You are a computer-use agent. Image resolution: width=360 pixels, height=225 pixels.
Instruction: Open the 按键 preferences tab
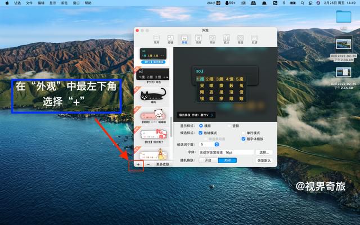(170, 39)
